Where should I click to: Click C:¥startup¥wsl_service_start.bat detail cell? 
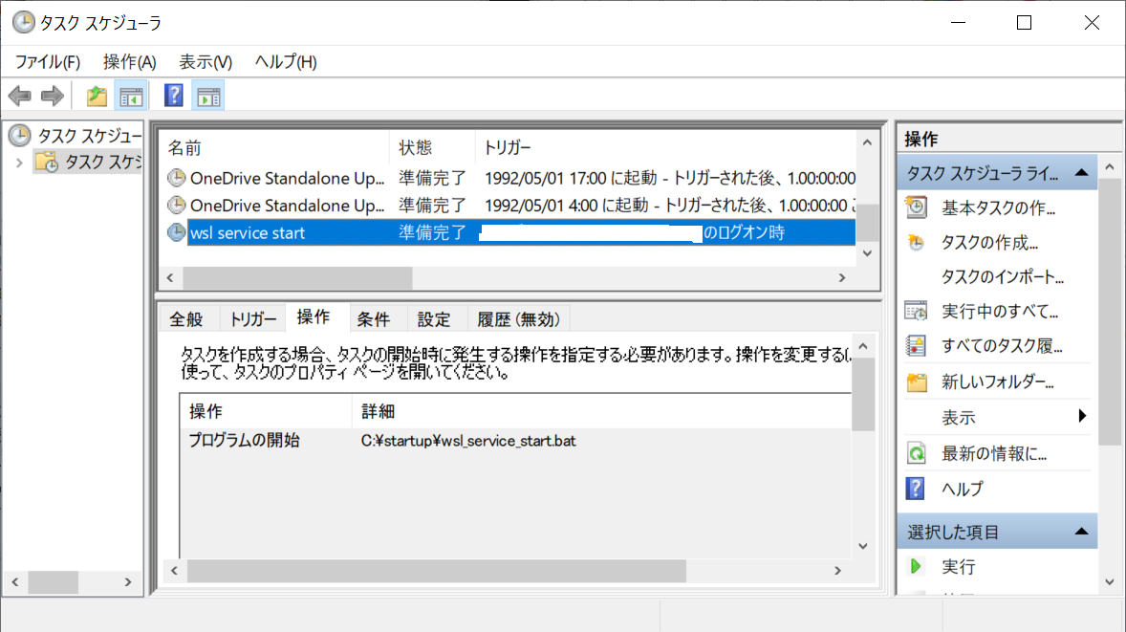click(x=468, y=440)
